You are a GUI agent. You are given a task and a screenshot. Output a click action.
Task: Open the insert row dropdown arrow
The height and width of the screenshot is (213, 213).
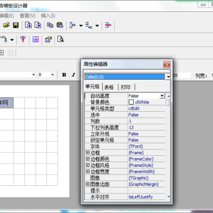(80, 25)
